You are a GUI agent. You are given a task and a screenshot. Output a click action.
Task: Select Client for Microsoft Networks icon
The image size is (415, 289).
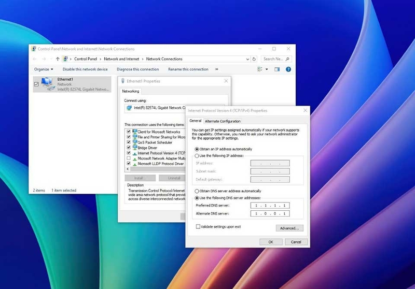135,132
